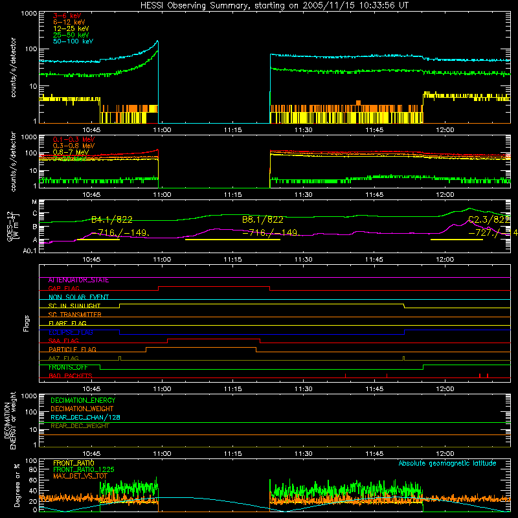Select the 12-25 keV legend label

point(71,28)
